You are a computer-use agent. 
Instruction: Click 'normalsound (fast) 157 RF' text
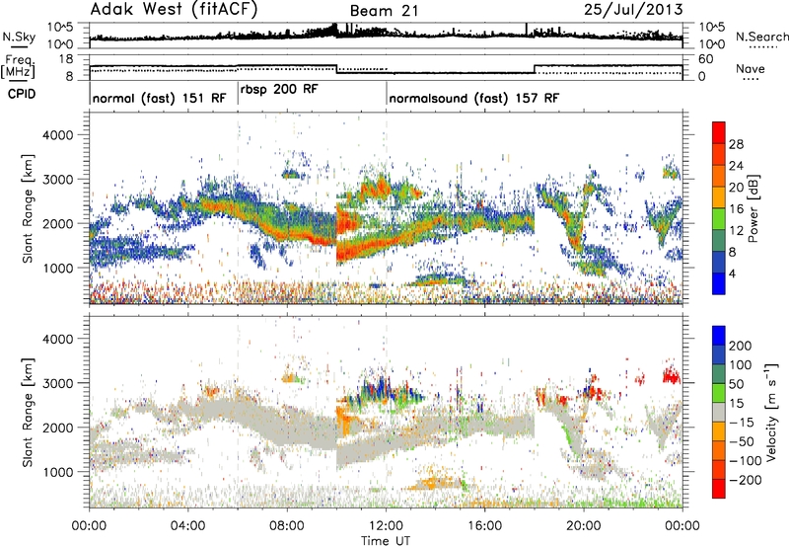click(474, 98)
